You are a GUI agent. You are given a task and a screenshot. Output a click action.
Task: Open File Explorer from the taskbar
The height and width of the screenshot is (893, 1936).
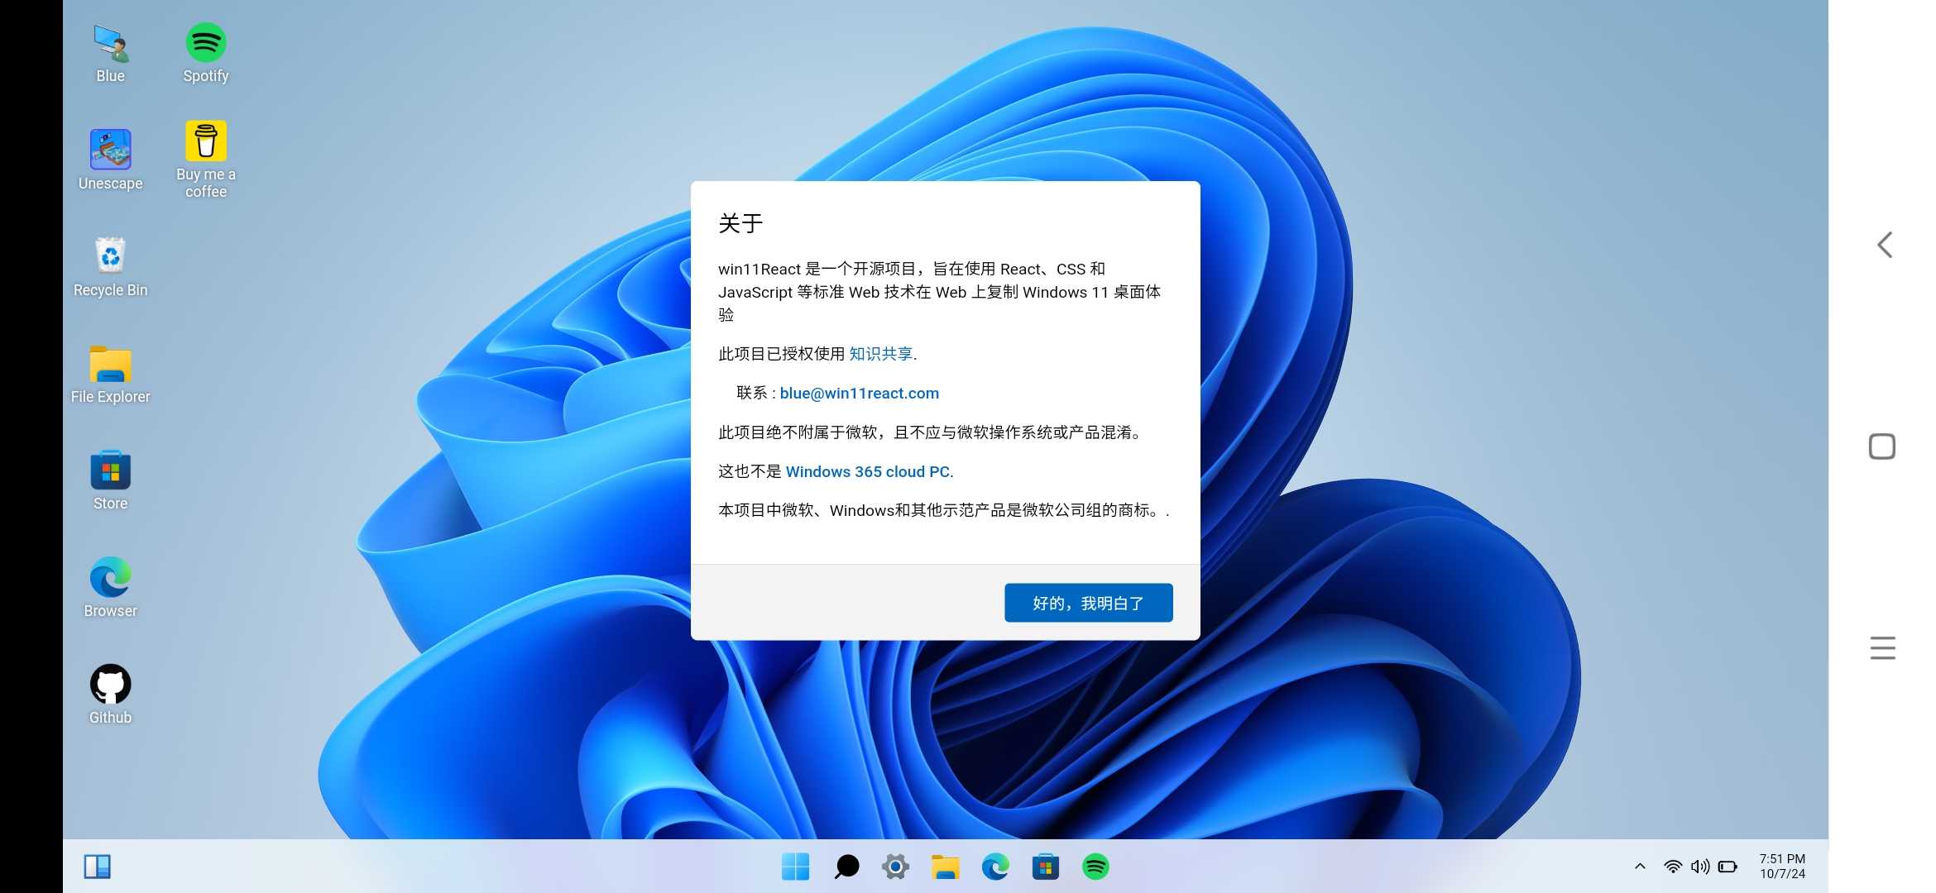pyautogui.click(x=945, y=867)
